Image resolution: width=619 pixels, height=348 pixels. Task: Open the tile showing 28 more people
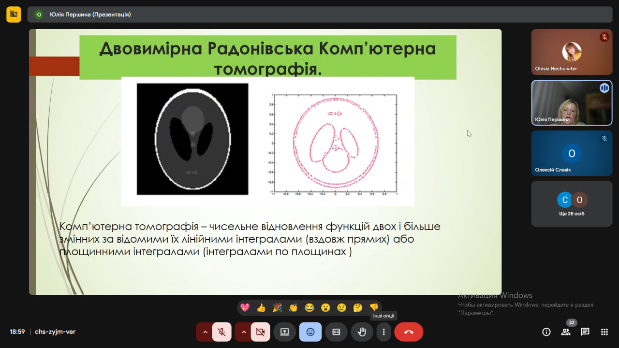tap(572, 203)
